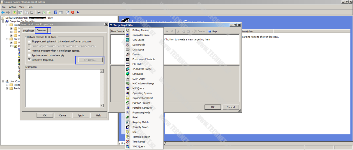Enable Stop processing items on error checkbox
The height and width of the screenshot is (150, 353).
29,41
